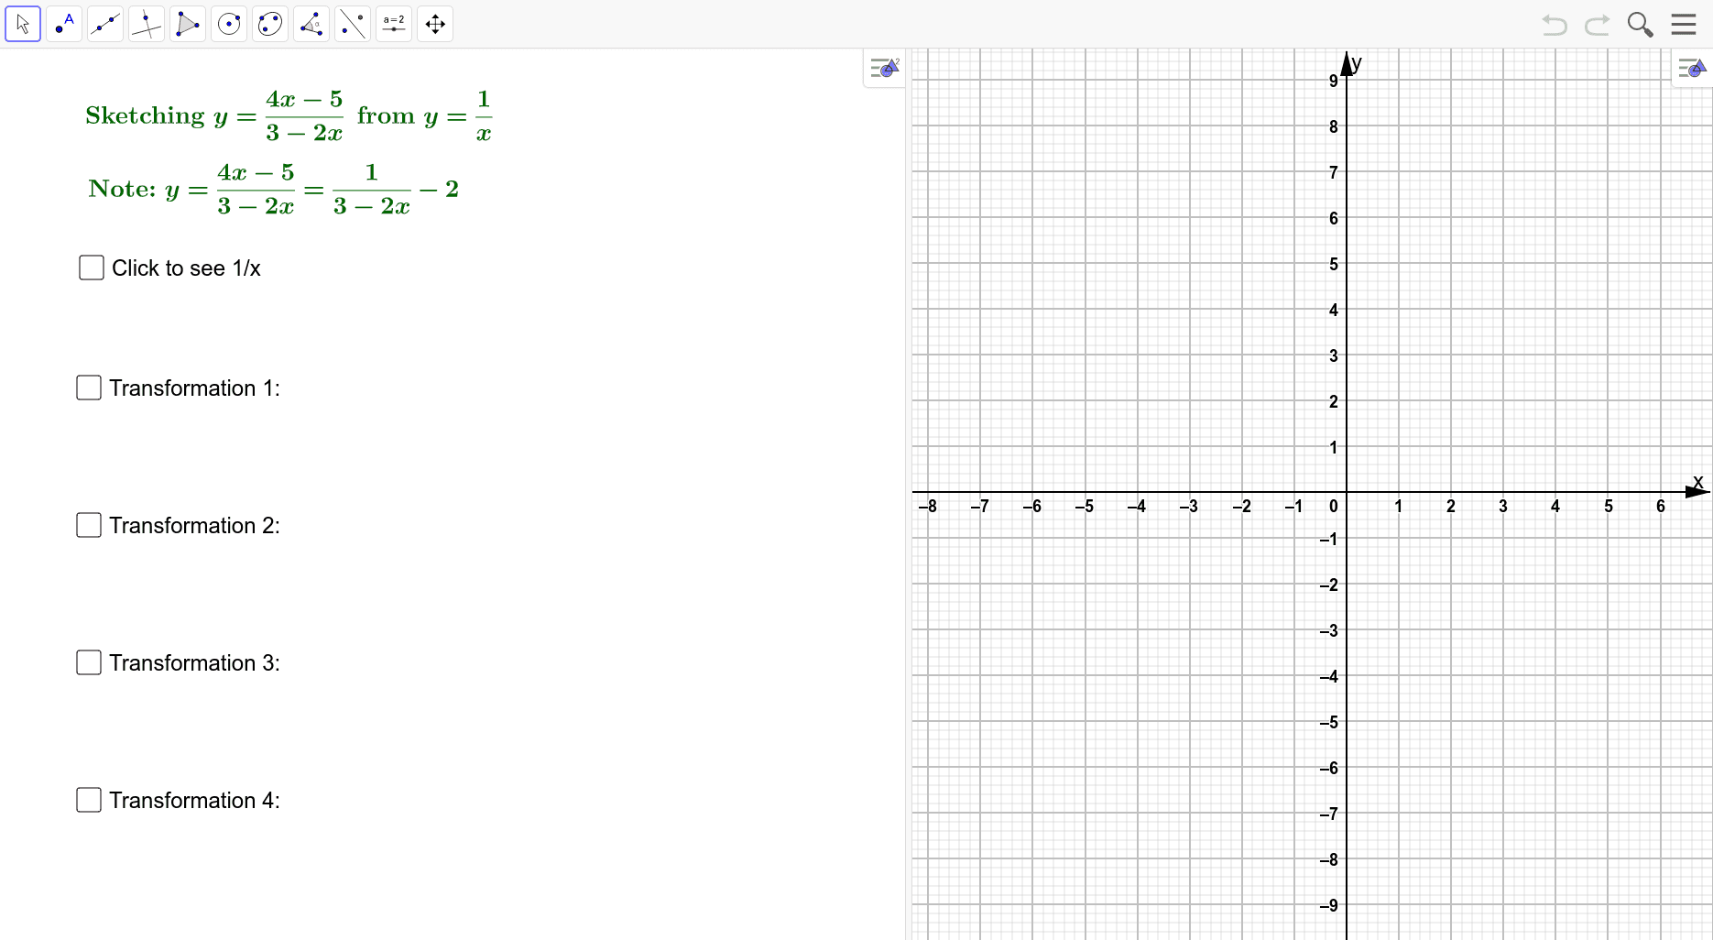This screenshot has height=940, width=1713.
Task: Click the search magnifier icon
Action: click(x=1640, y=24)
